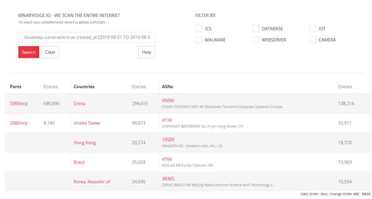The image size is (372, 199).
Task: Select China in the Countries list
Action: pyautogui.click(x=79, y=103)
